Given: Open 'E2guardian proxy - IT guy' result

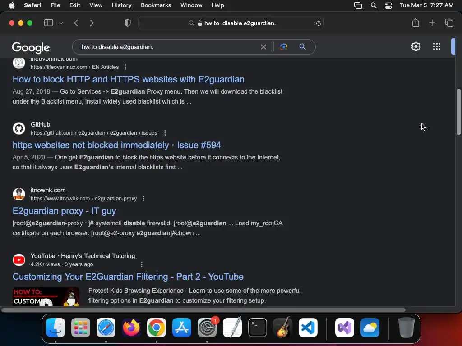Looking at the screenshot, I should pyautogui.click(x=64, y=211).
